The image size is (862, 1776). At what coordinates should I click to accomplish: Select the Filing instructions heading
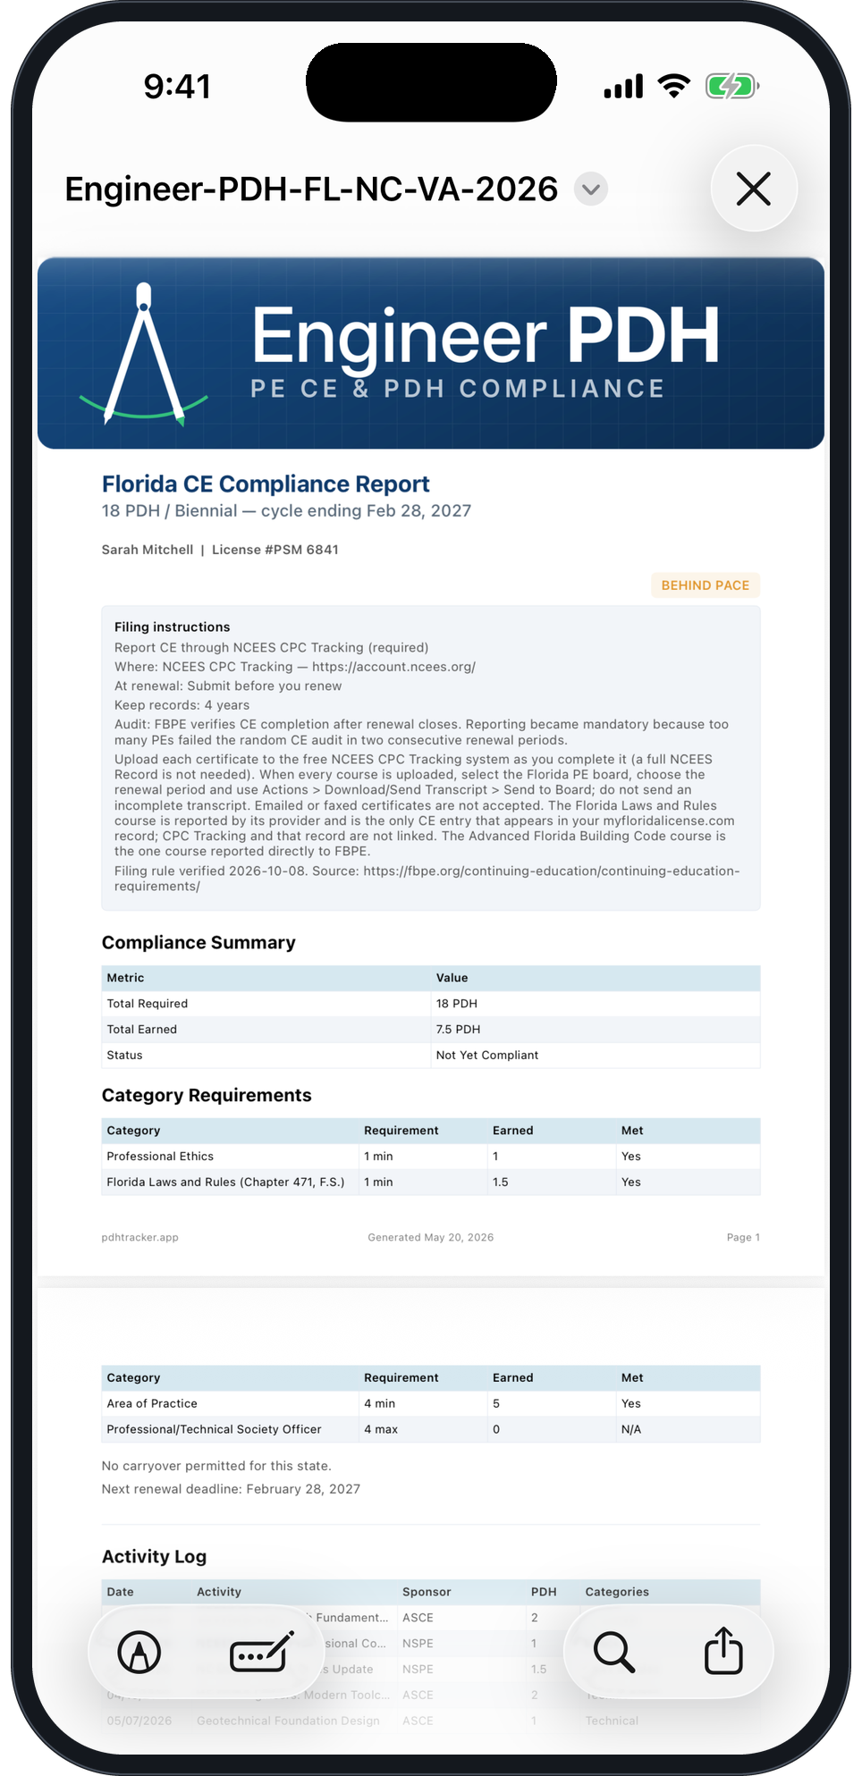[x=172, y=627]
